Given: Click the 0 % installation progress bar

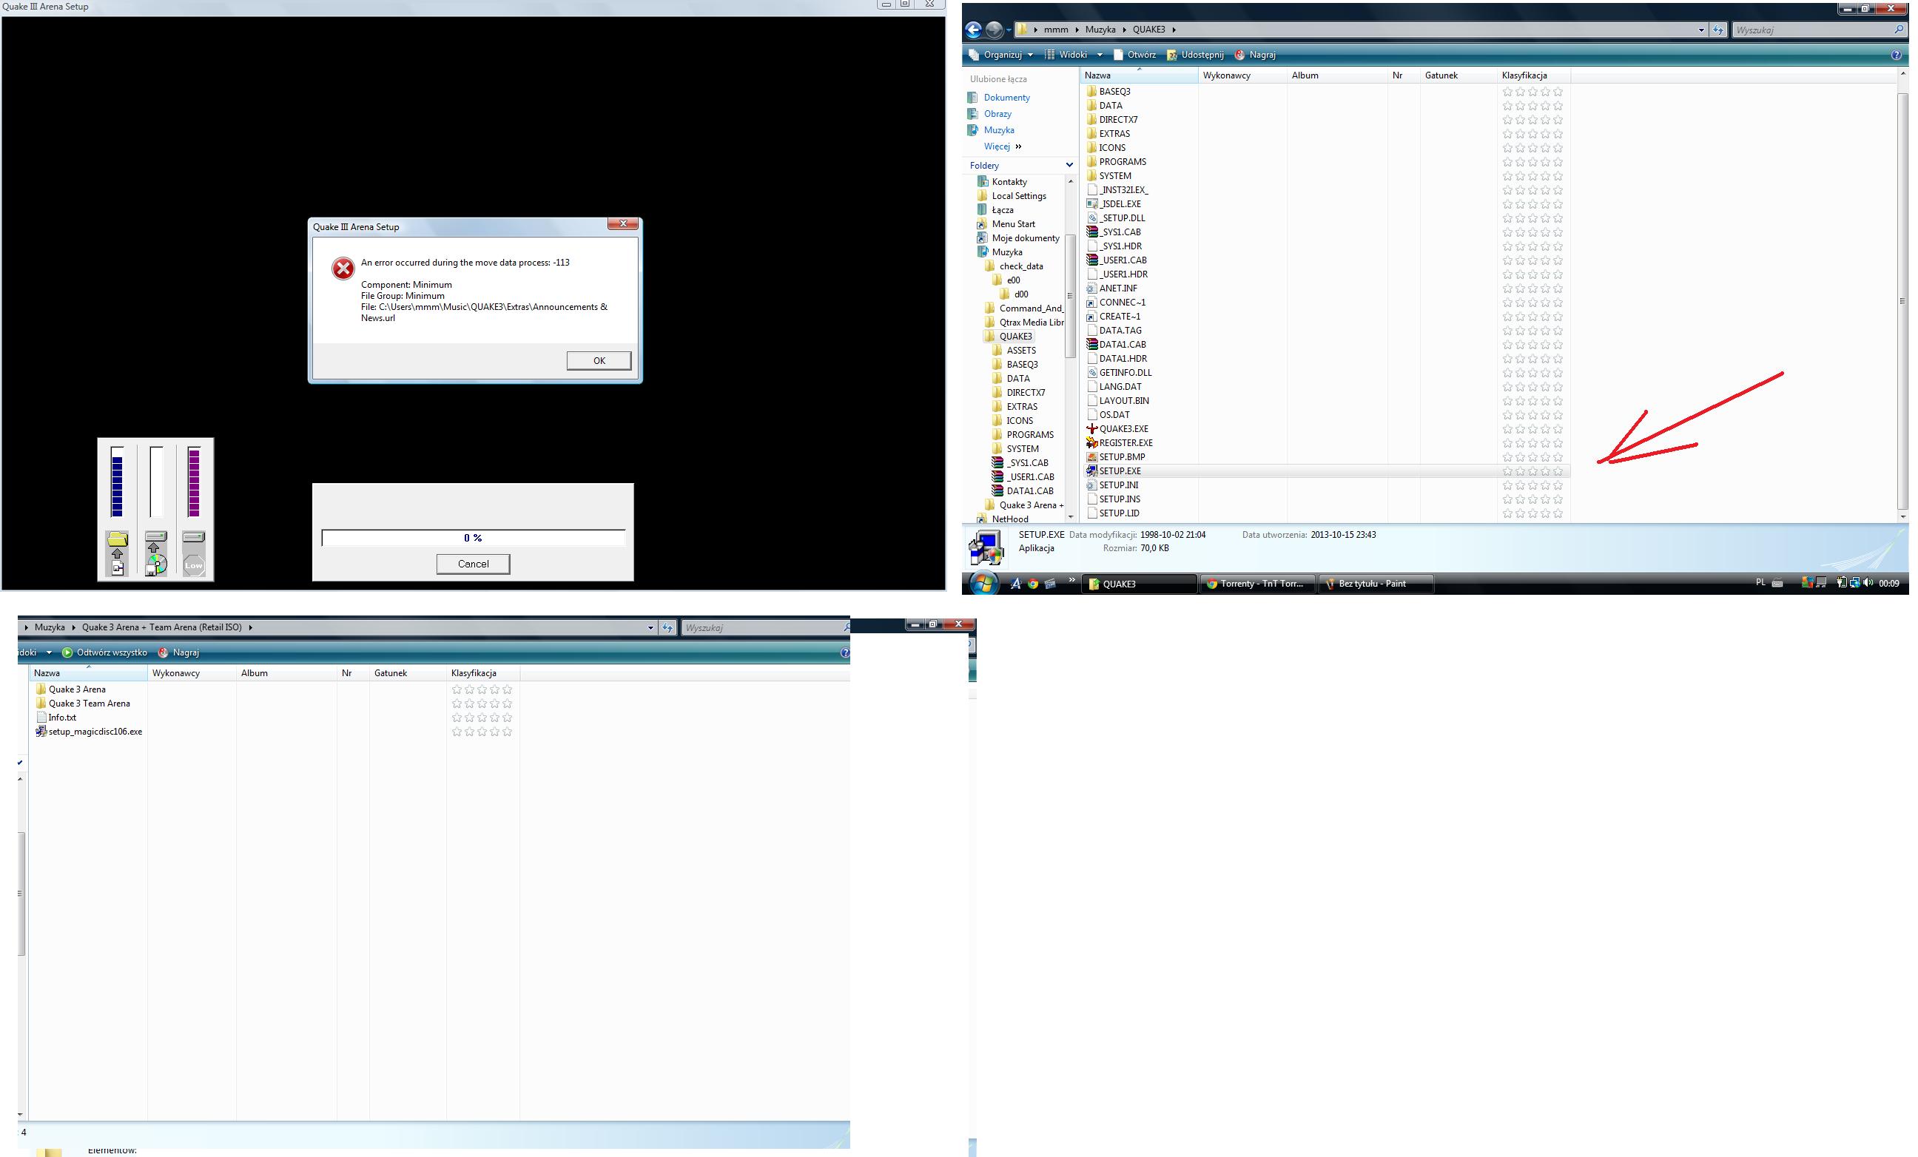Looking at the screenshot, I should (x=474, y=538).
